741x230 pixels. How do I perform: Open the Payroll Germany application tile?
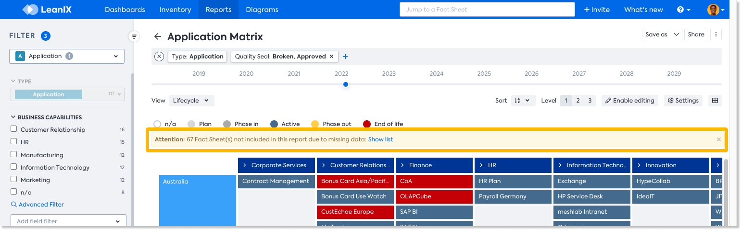[x=513, y=196]
